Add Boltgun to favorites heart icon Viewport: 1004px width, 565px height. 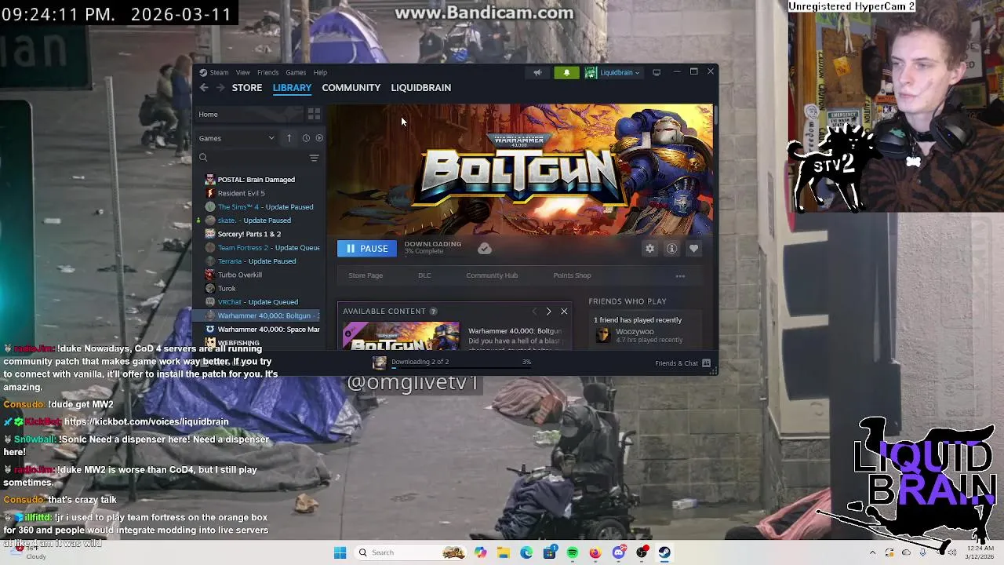pos(693,249)
